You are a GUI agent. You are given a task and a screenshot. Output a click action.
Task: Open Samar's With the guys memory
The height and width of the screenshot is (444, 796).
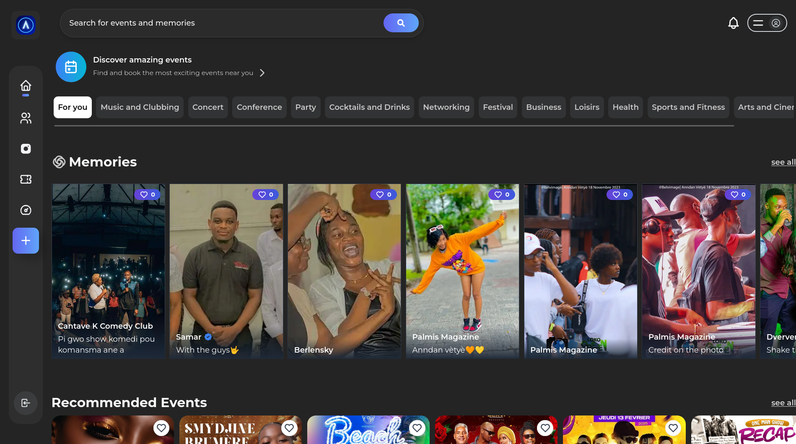(x=226, y=271)
